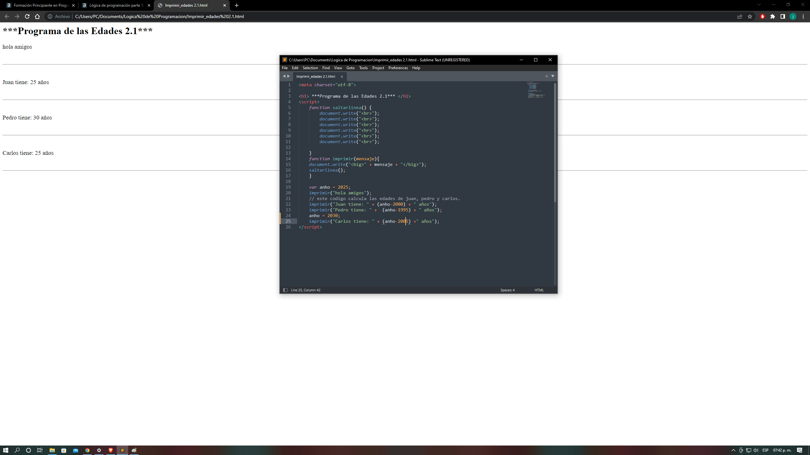810x455 pixels.
Task: Click Line 25, Column 42 status text
Action: (306, 290)
